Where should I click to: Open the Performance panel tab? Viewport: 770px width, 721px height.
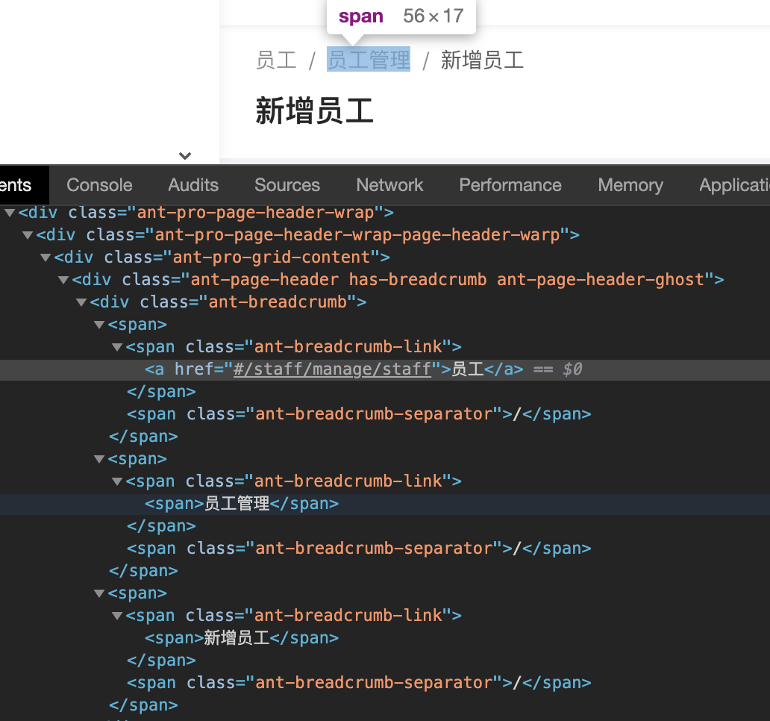coord(510,185)
